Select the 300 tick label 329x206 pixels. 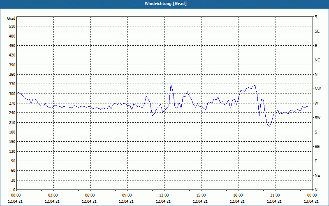[x=12, y=94]
